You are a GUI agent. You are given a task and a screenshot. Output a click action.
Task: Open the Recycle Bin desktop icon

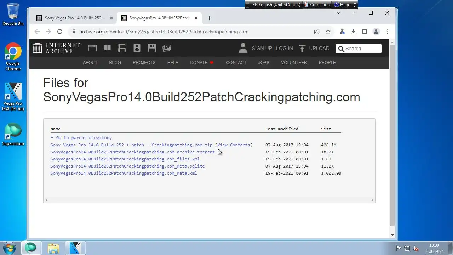pos(13,14)
